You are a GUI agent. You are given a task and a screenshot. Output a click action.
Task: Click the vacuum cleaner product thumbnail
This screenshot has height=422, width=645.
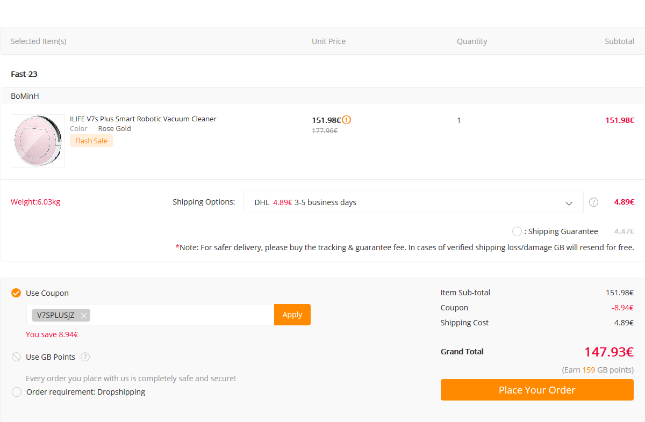(38, 141)
